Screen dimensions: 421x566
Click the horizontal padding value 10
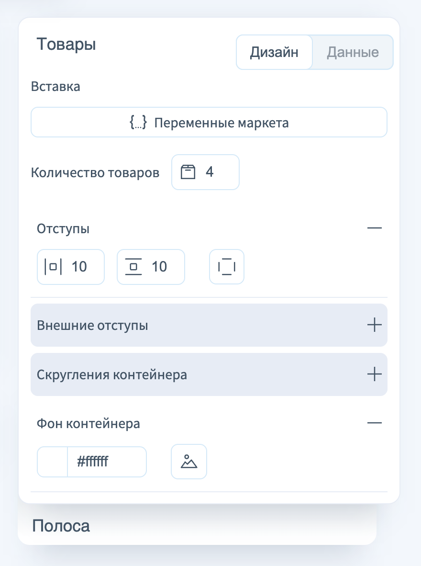[x=79, y=267]
